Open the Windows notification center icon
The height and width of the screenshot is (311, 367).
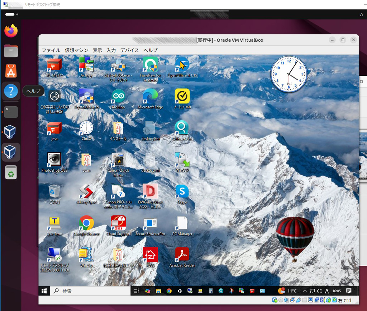349,291
